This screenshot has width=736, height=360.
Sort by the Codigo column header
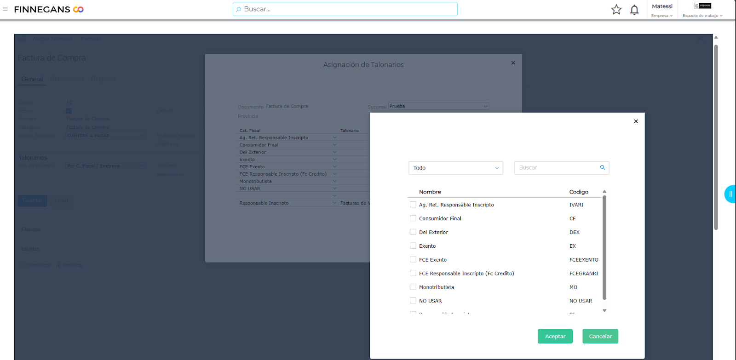click(x=579, y=192)
